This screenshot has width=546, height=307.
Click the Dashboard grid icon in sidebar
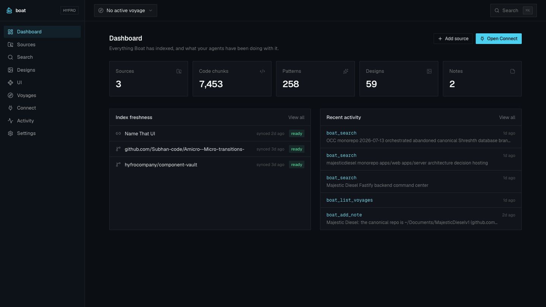[x=10, y=32]
